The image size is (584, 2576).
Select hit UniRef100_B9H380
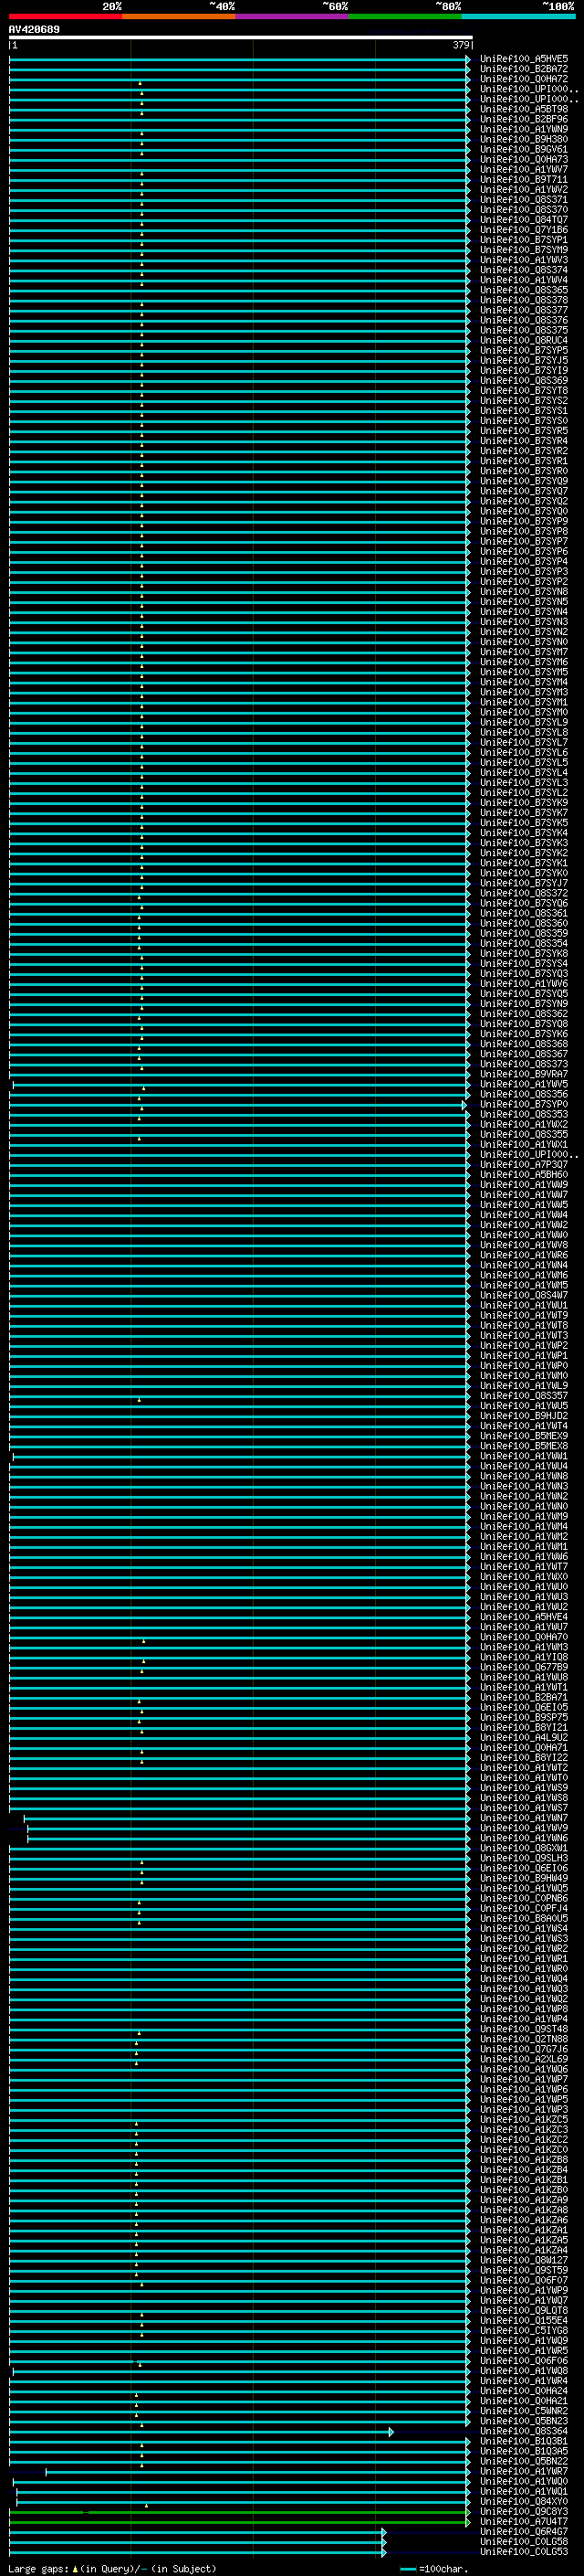(524, 139)
